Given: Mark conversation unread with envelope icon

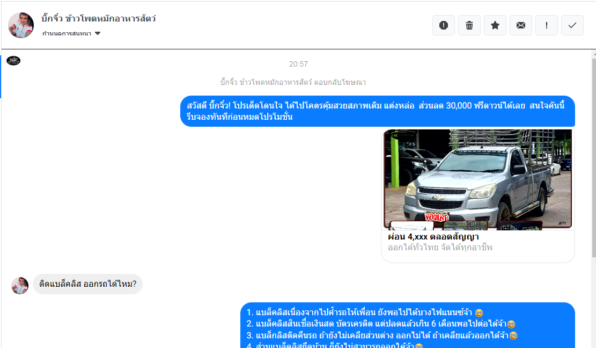Looking at the screenshot, I should (x=521, y=25).
